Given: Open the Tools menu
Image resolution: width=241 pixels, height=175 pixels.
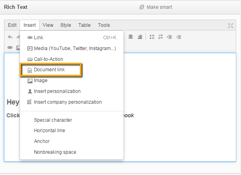Looking at the screenshot, I should tap(104, 25).
